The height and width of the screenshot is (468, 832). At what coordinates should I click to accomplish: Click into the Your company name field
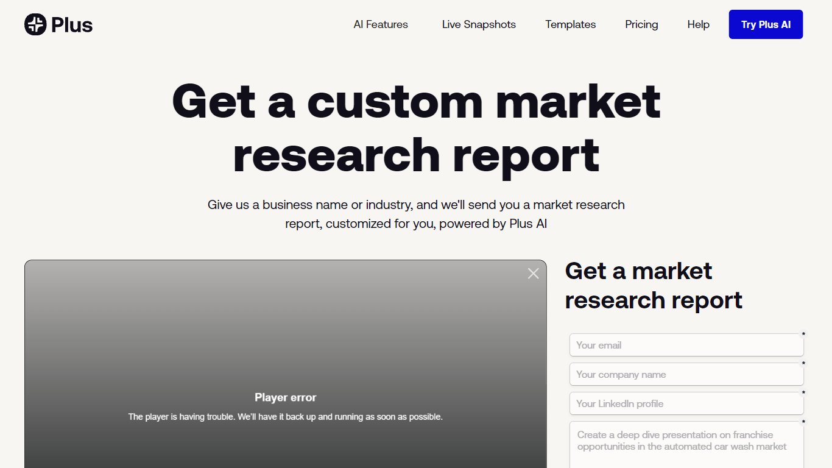(686, 374)
